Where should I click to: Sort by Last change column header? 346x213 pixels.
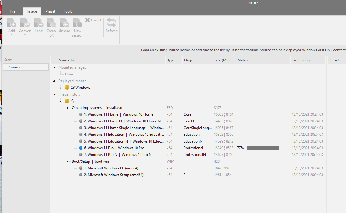pyautogui.click(x=308, y=60)
